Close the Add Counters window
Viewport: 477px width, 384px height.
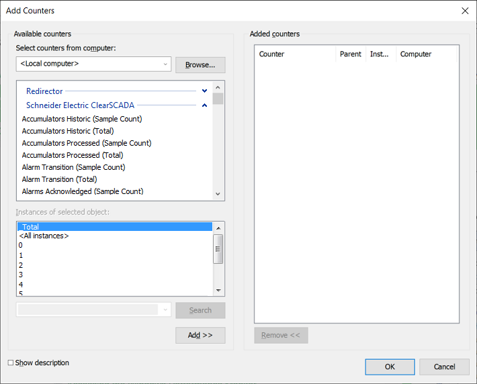point(465,11)
